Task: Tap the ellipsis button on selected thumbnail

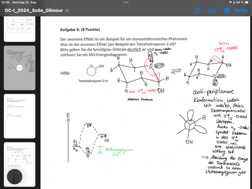Action: click(20, 68)
